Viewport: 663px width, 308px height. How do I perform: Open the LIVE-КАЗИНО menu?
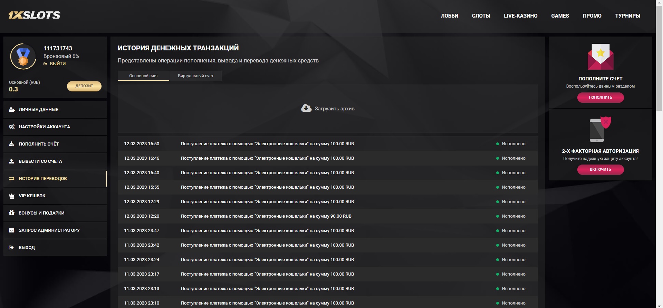tap(520, 16)
